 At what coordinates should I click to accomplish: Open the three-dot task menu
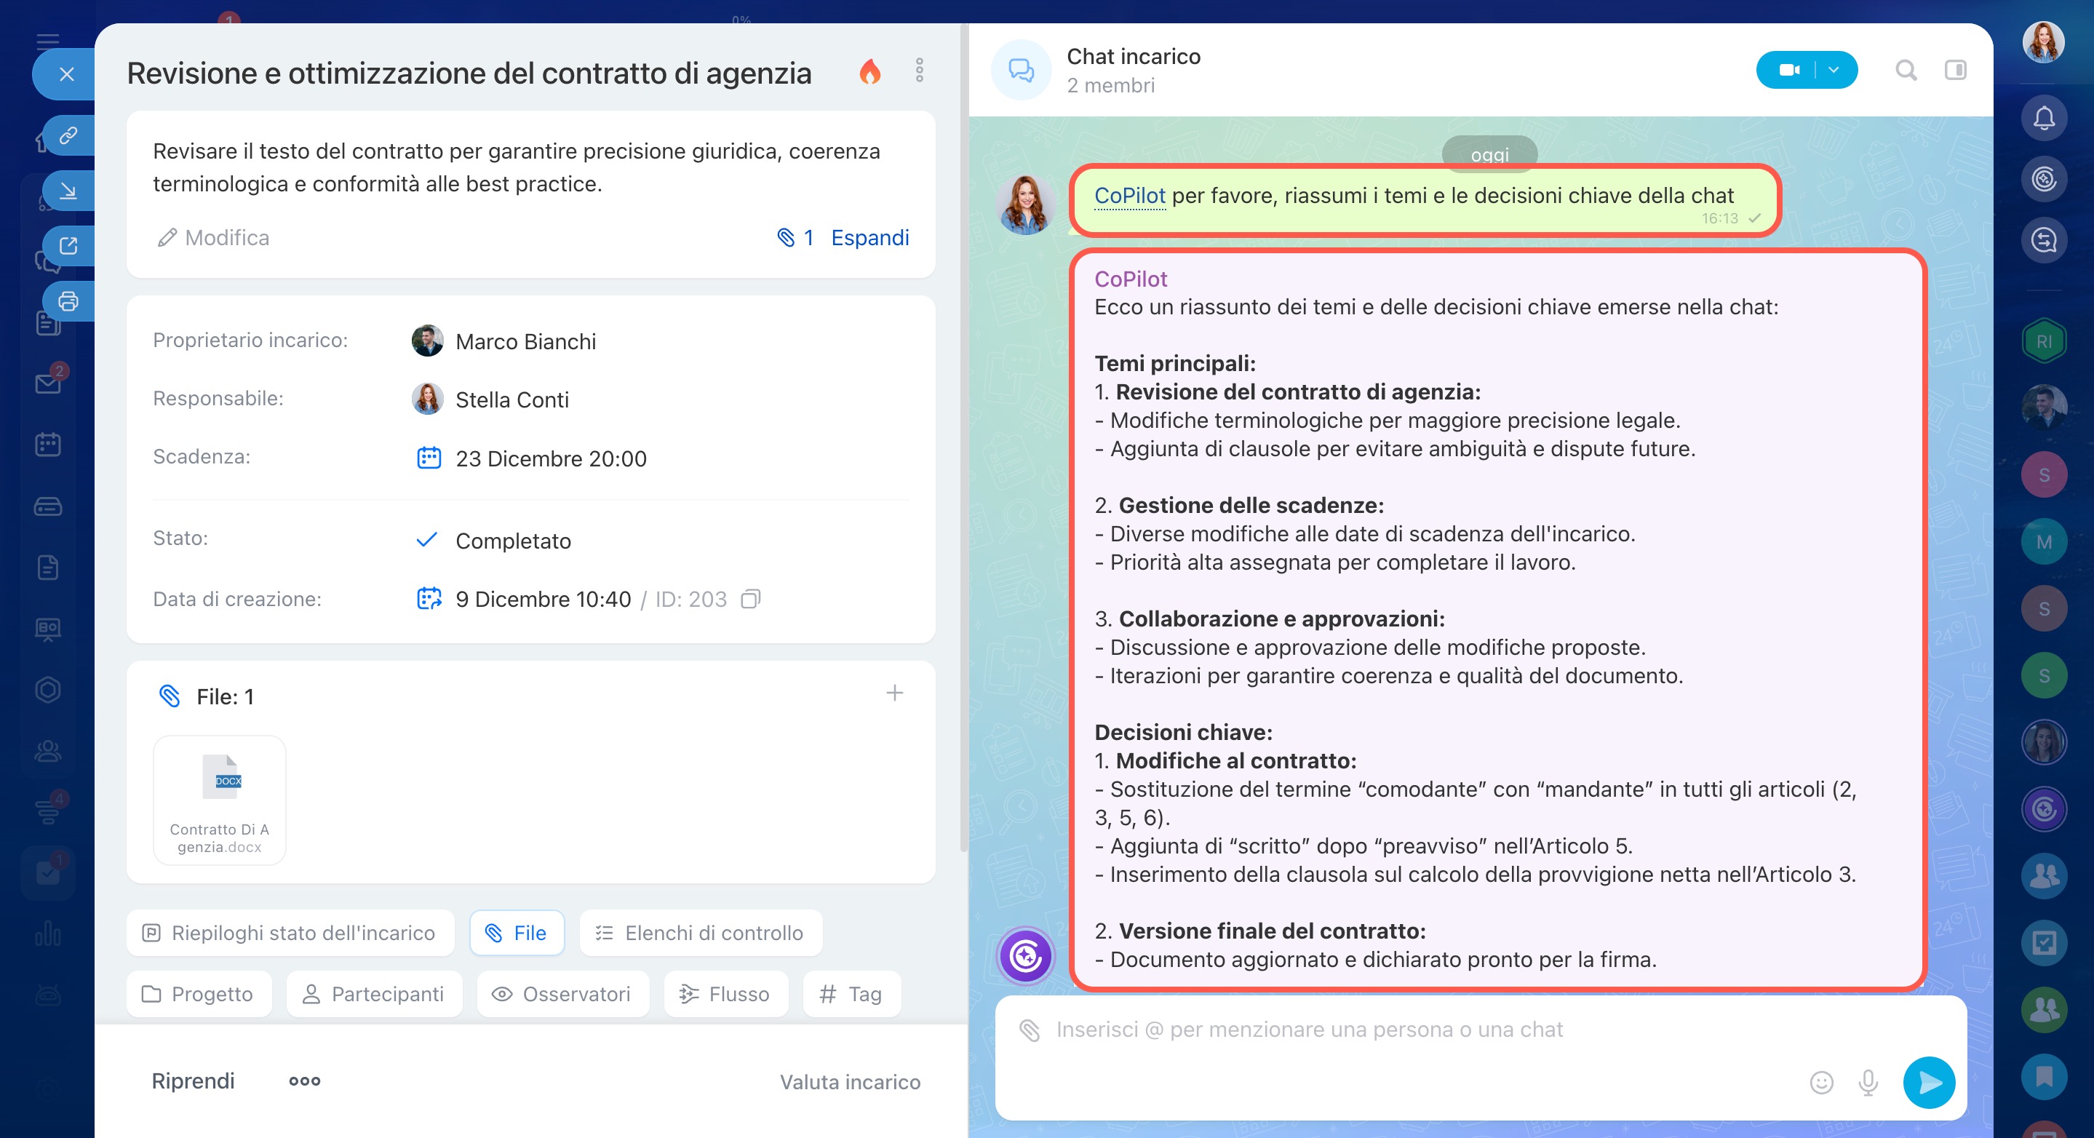coord(920,71)
